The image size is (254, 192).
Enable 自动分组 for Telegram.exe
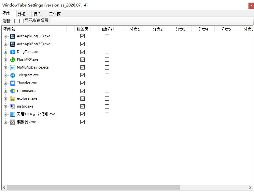[107, 75]
